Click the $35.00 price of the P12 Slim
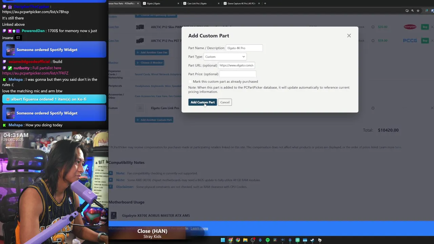This screenshot has width=434, height=244. point(382,27)
